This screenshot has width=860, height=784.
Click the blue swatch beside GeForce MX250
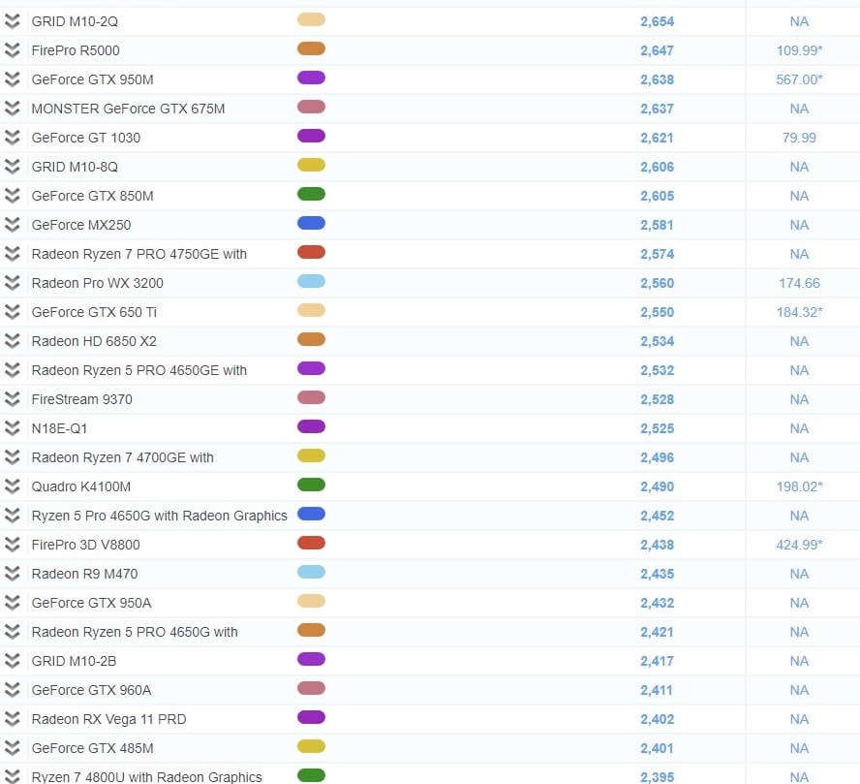point(311,223)
